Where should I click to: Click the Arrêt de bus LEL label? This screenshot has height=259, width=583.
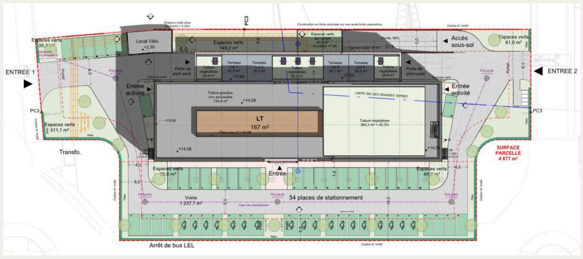[172, 246]
